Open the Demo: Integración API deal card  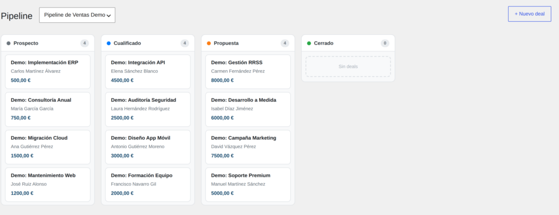click(148, 72)
